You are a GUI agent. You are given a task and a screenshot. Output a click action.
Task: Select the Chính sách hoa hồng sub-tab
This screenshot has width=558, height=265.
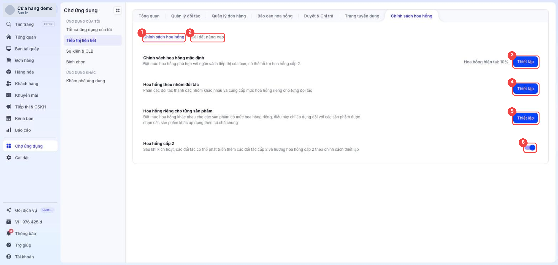[x=164, y=37]
